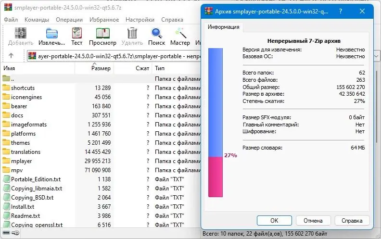Select the Информация tab

[223, 27]
